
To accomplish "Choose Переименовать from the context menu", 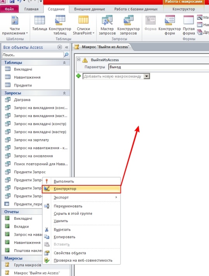I will [81, 206].
